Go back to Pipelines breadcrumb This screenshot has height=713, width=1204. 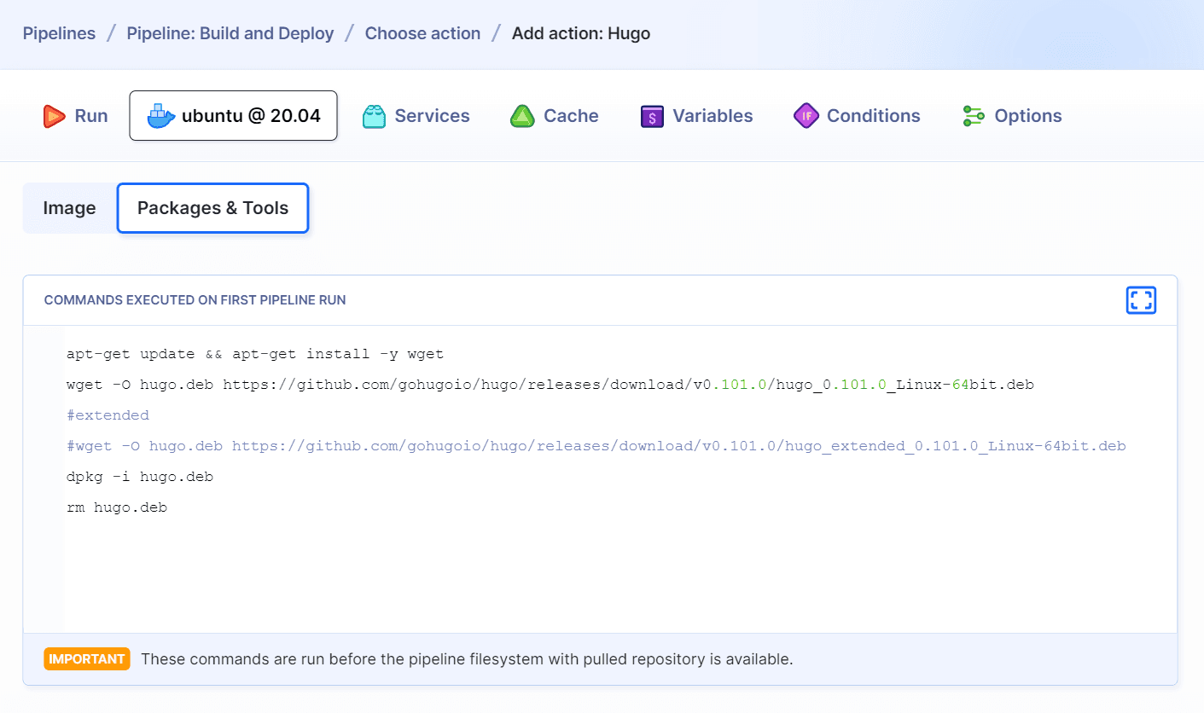(x=58, y=33)
